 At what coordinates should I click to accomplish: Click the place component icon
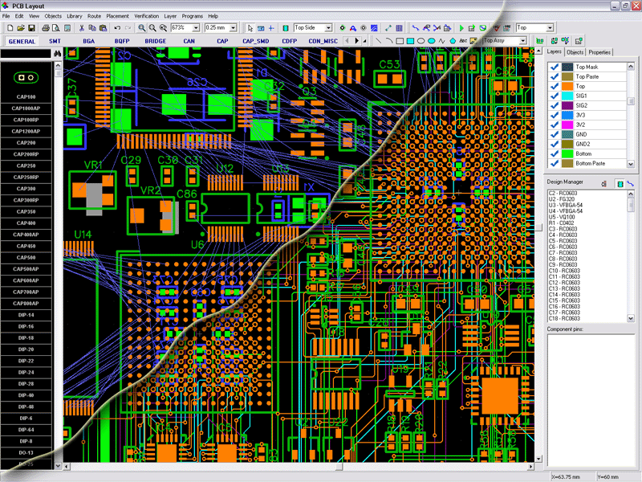tap(286, 28)
